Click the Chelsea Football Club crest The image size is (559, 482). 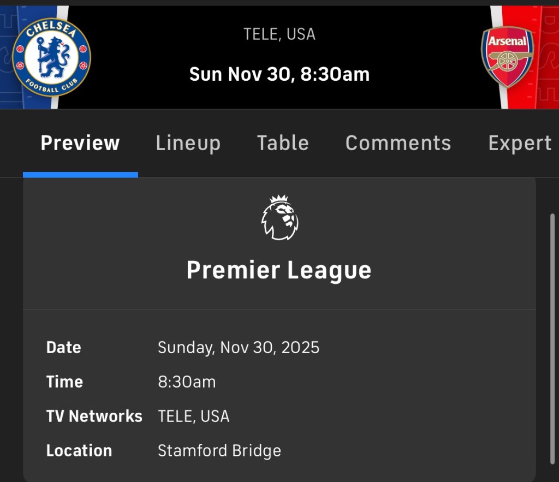[51, 57]
